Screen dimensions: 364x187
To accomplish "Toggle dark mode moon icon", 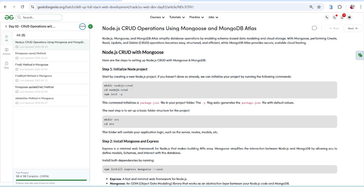I will click(x=335, y=18).
